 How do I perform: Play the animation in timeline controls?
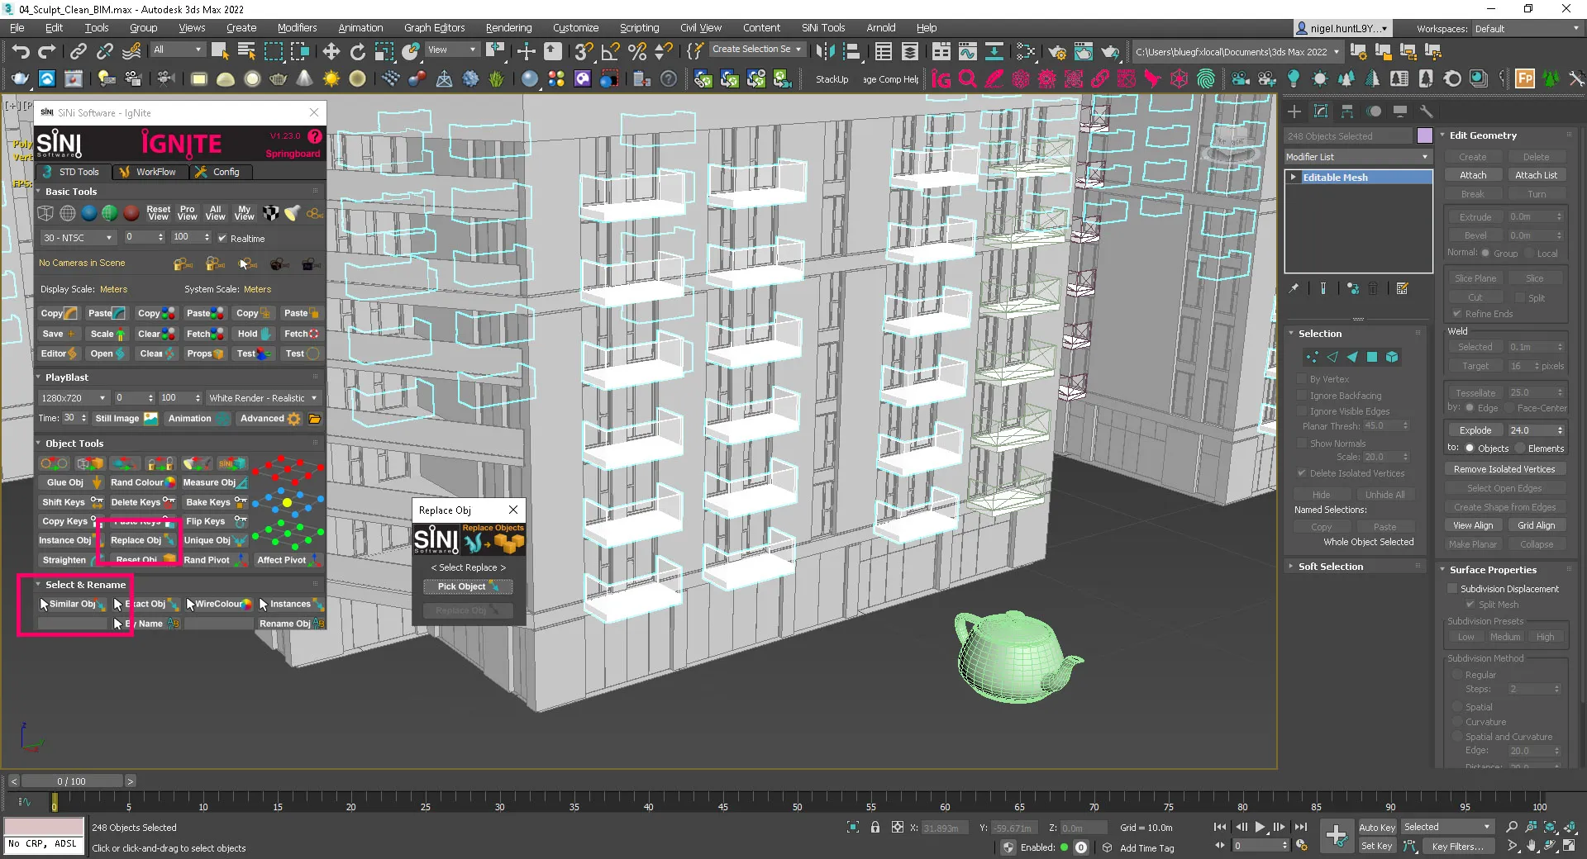[x=1260, y=827]
